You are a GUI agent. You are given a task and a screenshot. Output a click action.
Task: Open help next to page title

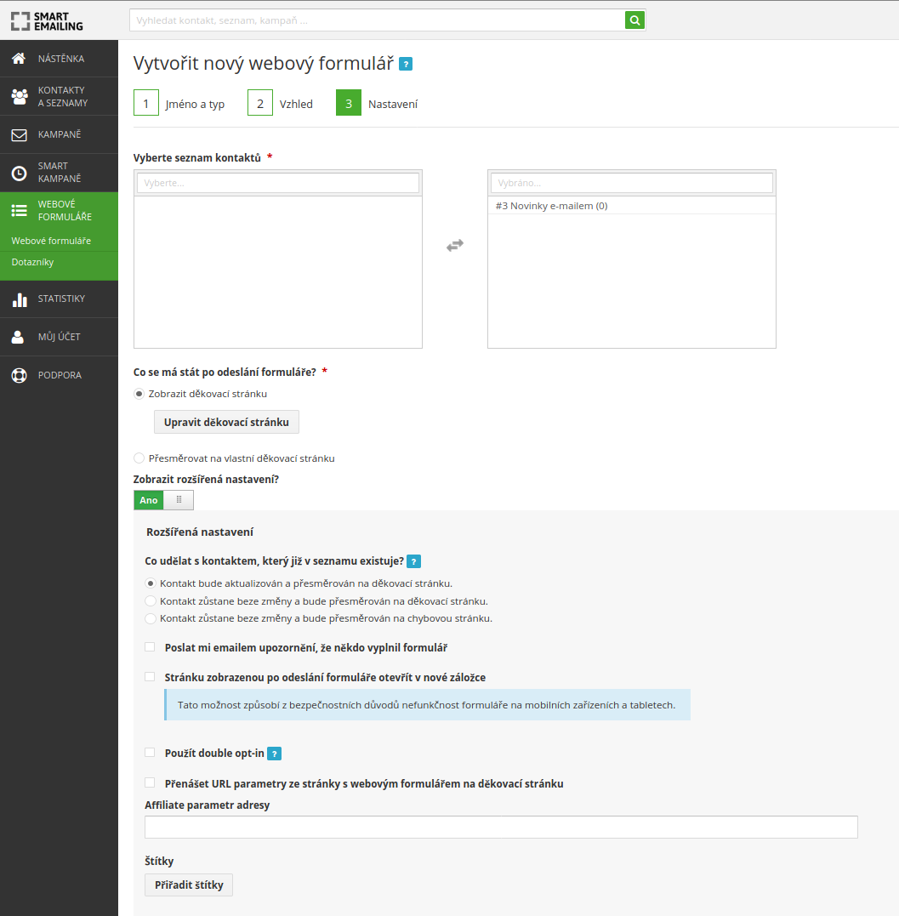tap(406, 64)
